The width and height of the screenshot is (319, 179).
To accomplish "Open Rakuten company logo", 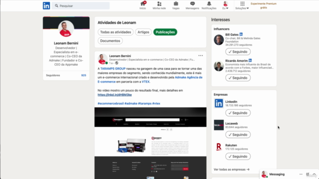I will pos(219,147).
